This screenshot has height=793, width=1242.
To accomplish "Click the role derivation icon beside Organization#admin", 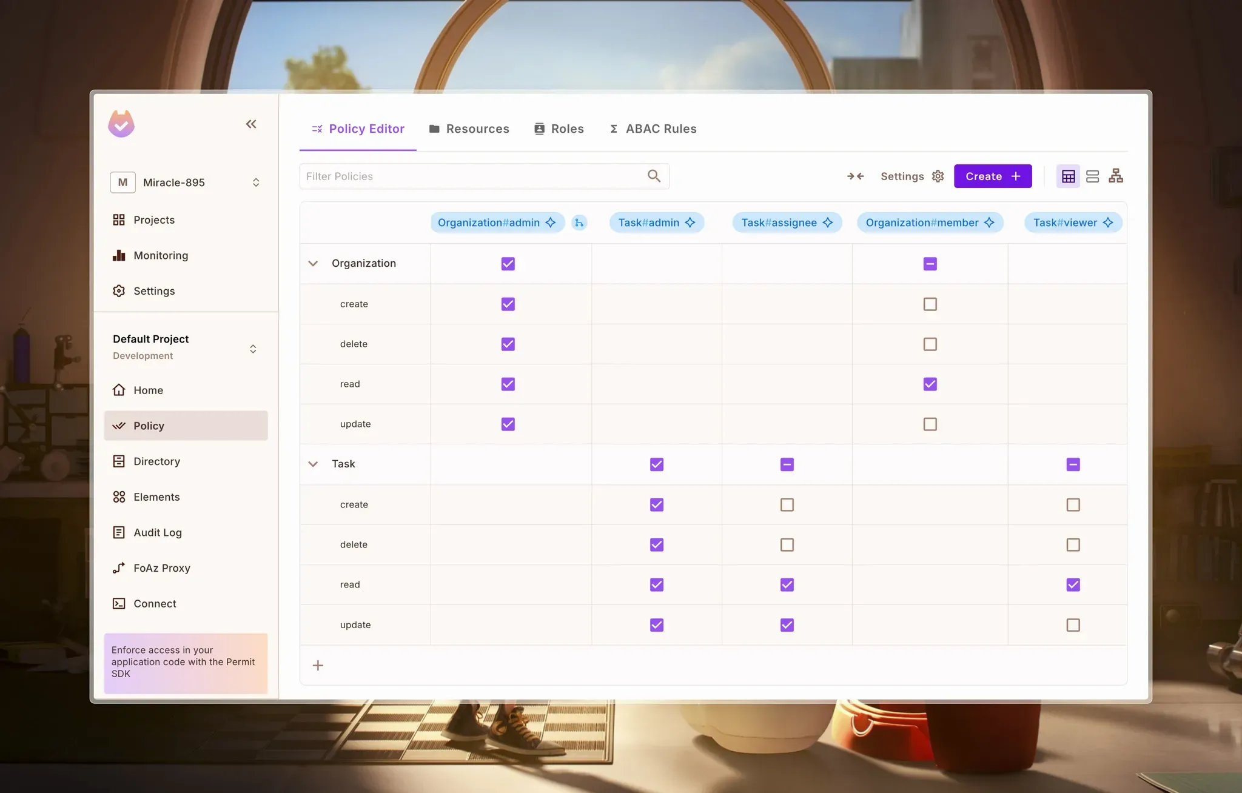I will pyautogui.click(x=579, y=223).
